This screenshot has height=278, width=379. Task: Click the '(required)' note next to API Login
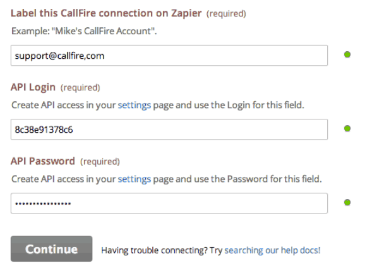[x=80, y=88]
